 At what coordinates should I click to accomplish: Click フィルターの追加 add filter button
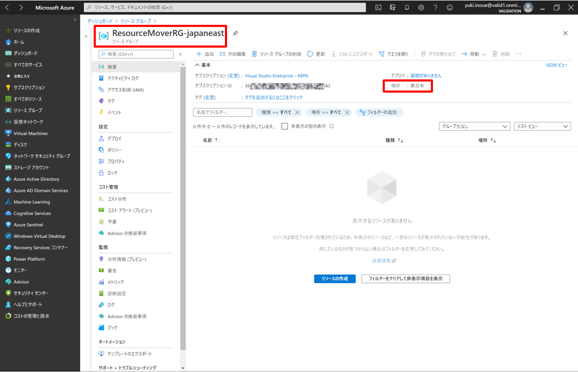[379, 112]
